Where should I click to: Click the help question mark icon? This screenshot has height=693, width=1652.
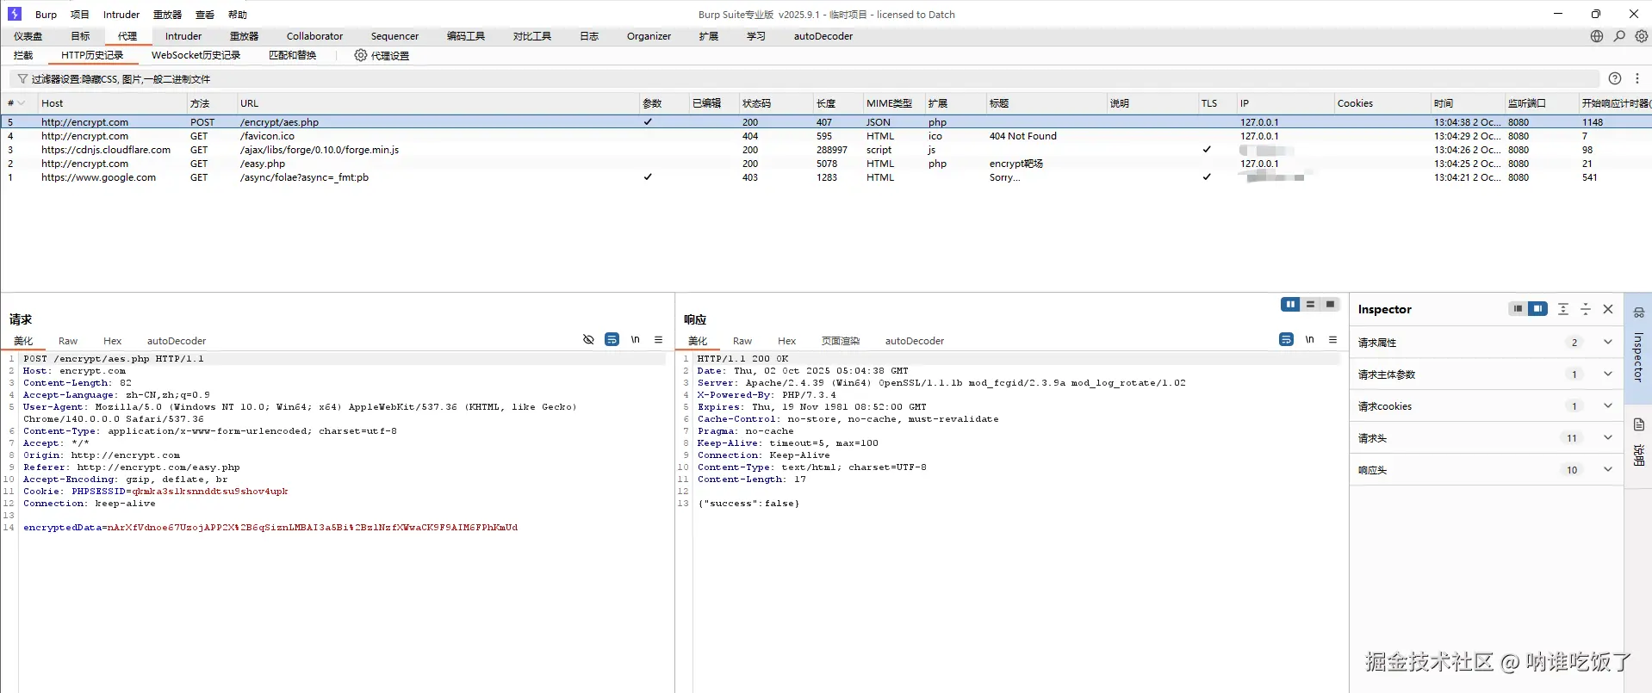tap(1615, 78)
